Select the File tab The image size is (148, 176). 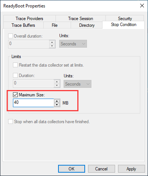[x=55, y=25]
